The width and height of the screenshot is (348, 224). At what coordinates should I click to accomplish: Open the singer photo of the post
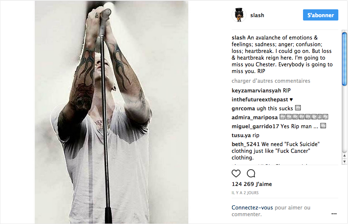click(x=112, y=112)
